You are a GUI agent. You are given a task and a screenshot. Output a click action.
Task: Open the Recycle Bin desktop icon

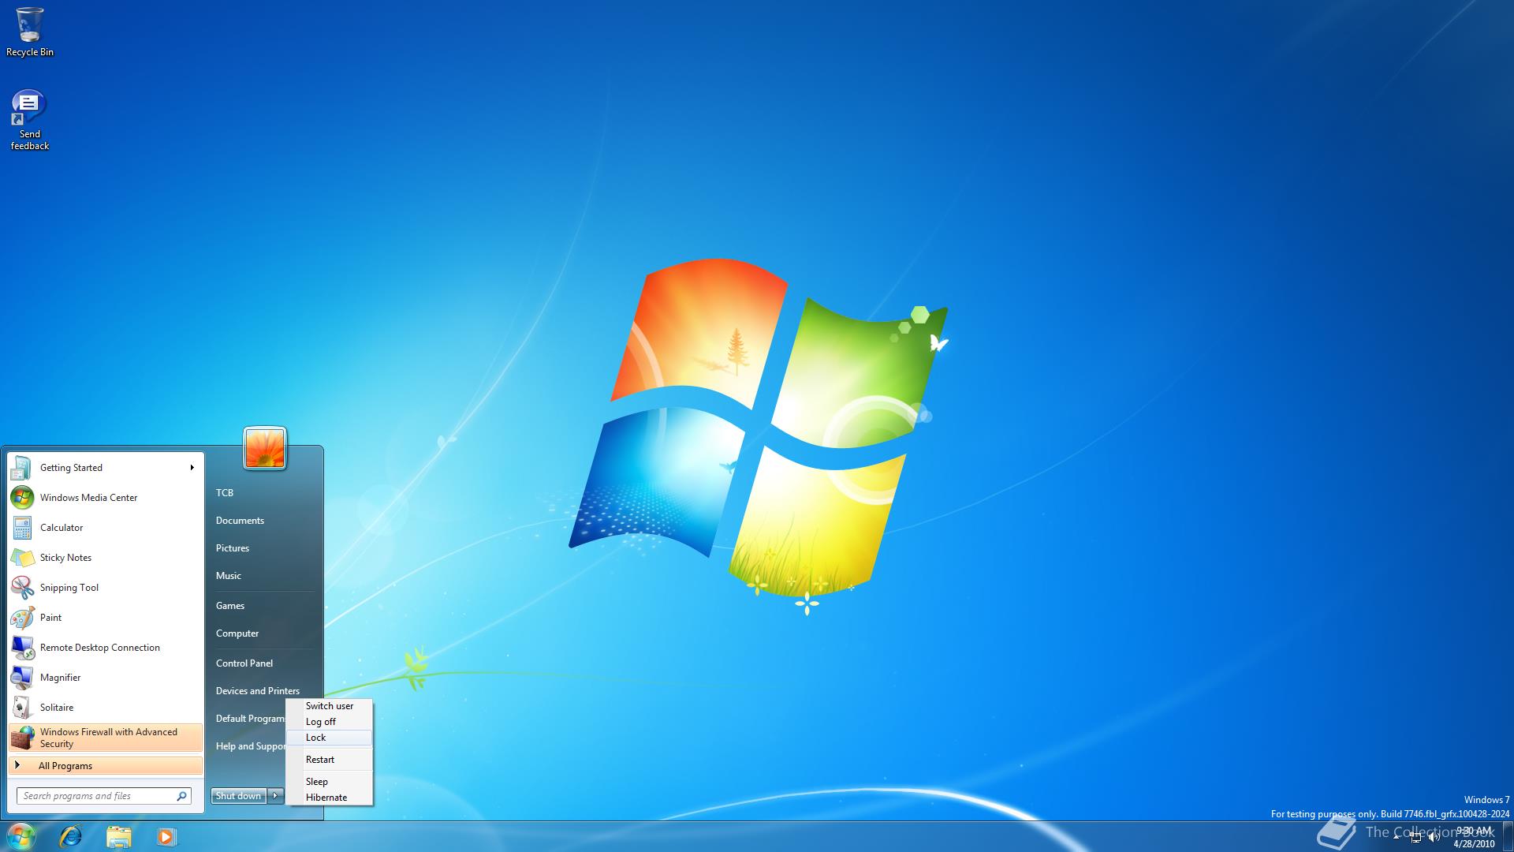pyautogui.click(x=30, y=32)
